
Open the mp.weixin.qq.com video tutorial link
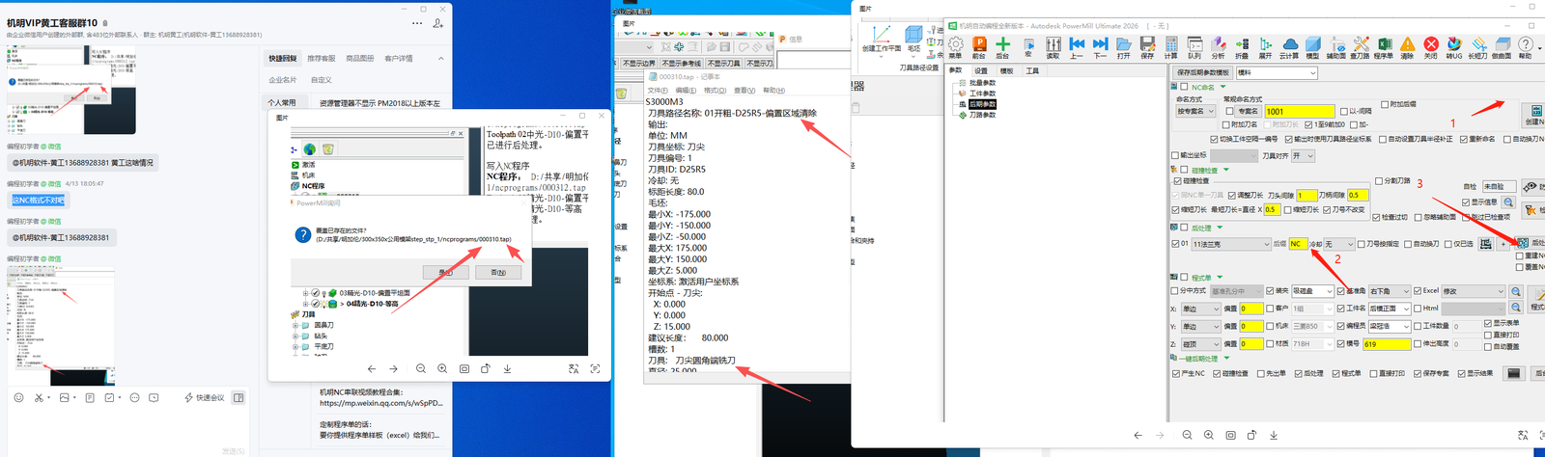(x=380, y=403)
